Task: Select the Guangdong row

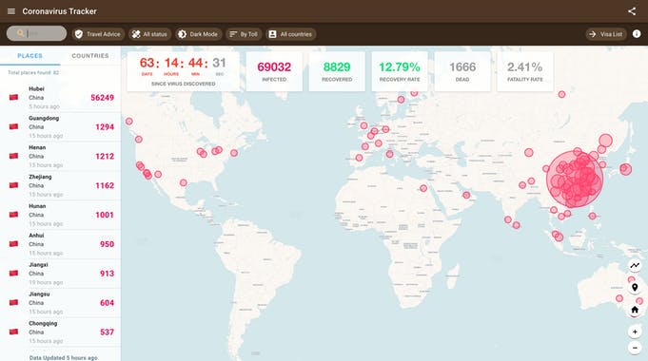Action: [60, 126]
